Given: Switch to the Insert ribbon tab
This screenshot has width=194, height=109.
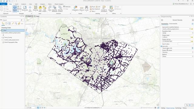Looking at the screenshot, I should [16, 4].
